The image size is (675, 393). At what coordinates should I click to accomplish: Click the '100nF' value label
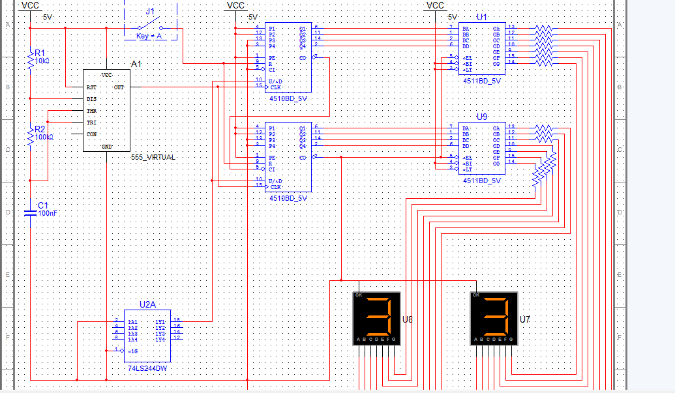coord(48,213)
